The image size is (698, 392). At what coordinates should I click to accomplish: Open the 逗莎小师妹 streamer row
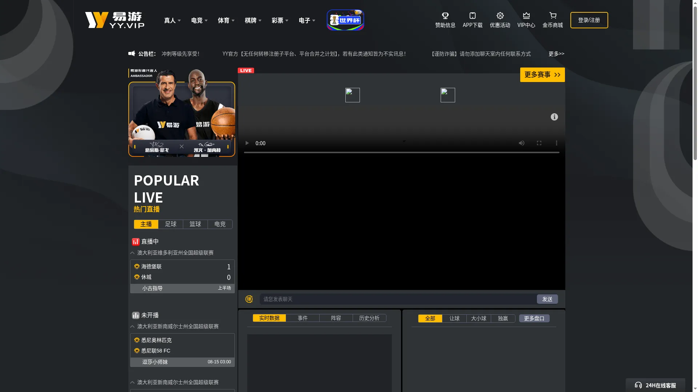tap(182, 362)
